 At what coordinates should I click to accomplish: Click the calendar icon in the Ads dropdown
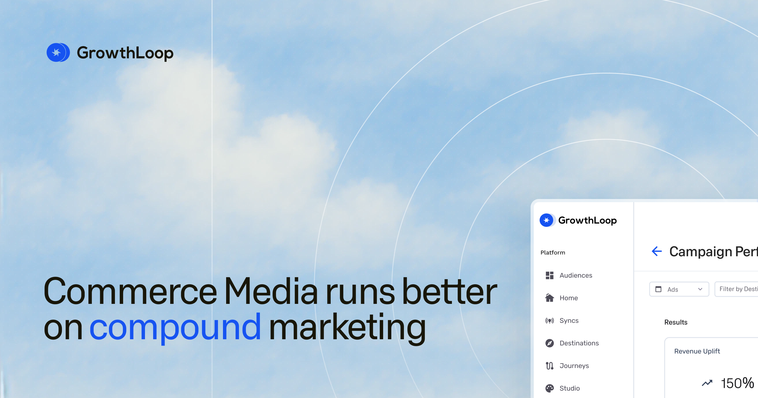coord(659,289)
